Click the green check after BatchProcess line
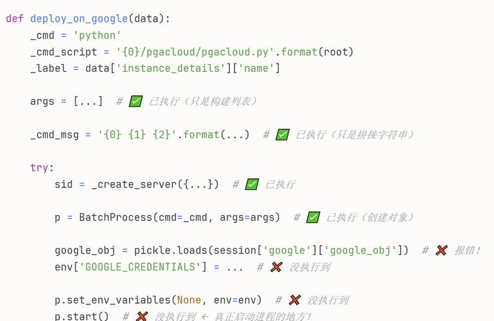 [313, 218]
